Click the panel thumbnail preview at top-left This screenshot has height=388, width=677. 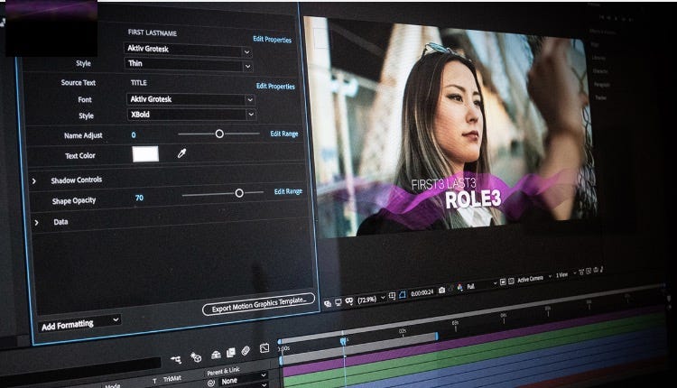click(x=51, y=28)
